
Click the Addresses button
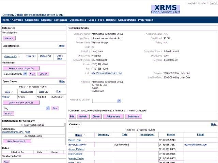click(113, 116)
